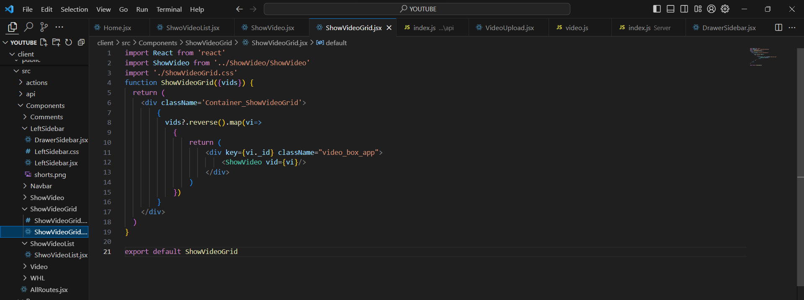804x300 pixels.
Task: Open the Manage settings gear icon
Action: 725,9
